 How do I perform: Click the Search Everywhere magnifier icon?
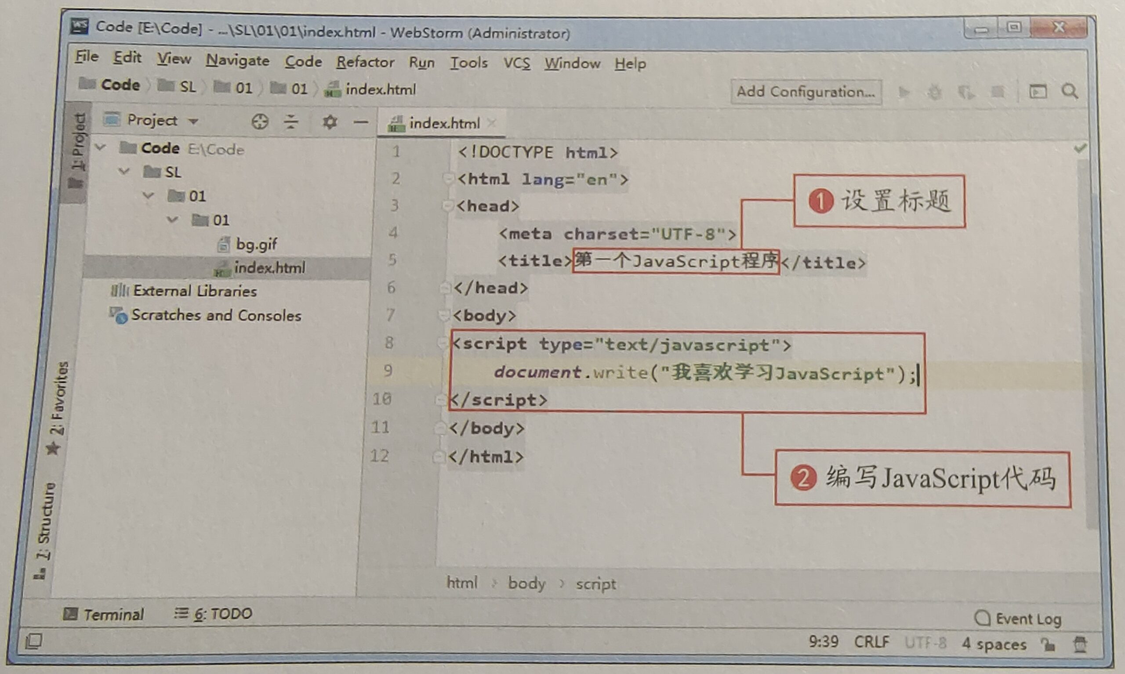point(1069,91)
